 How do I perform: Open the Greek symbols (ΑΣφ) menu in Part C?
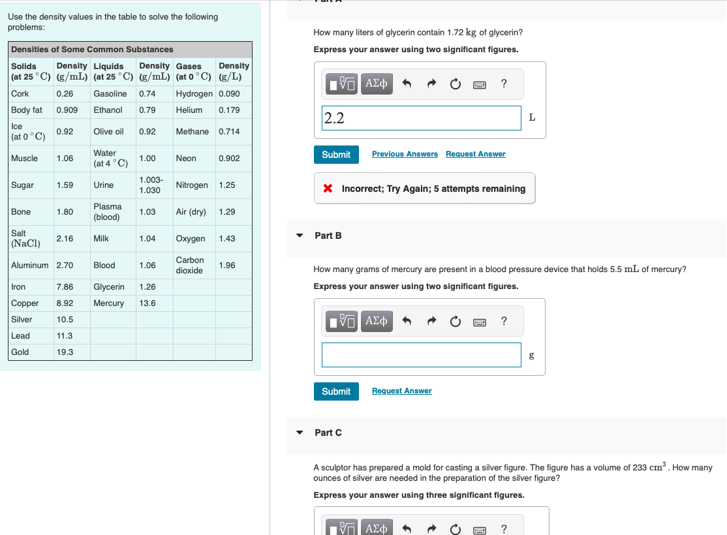click(377, 527)
